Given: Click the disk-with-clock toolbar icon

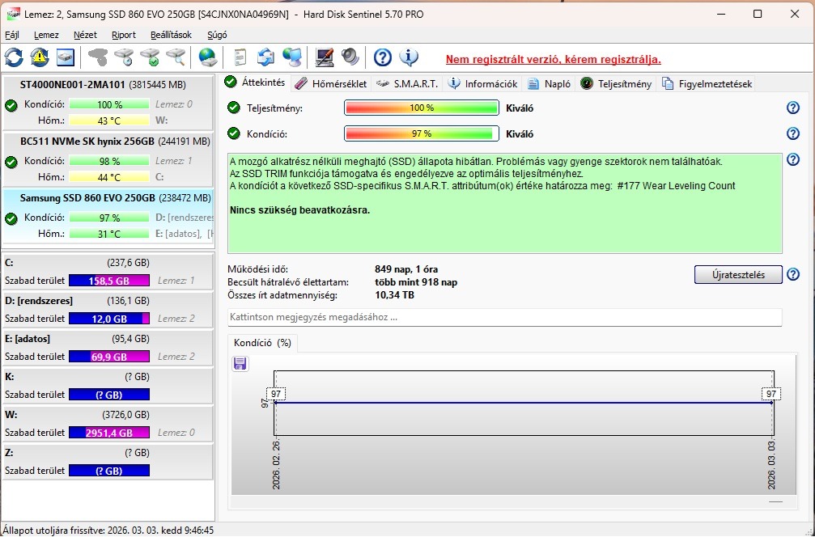Looking at the screenshot, I should tap(124, 57).
